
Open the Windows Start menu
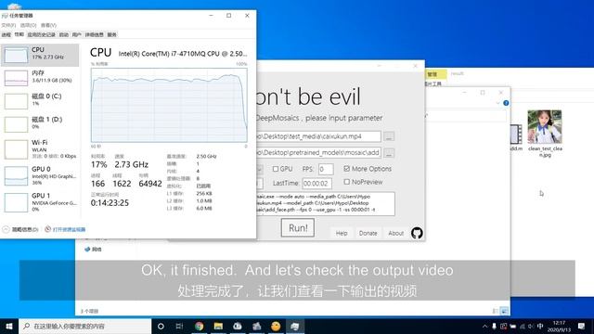[x=9, y=326]
